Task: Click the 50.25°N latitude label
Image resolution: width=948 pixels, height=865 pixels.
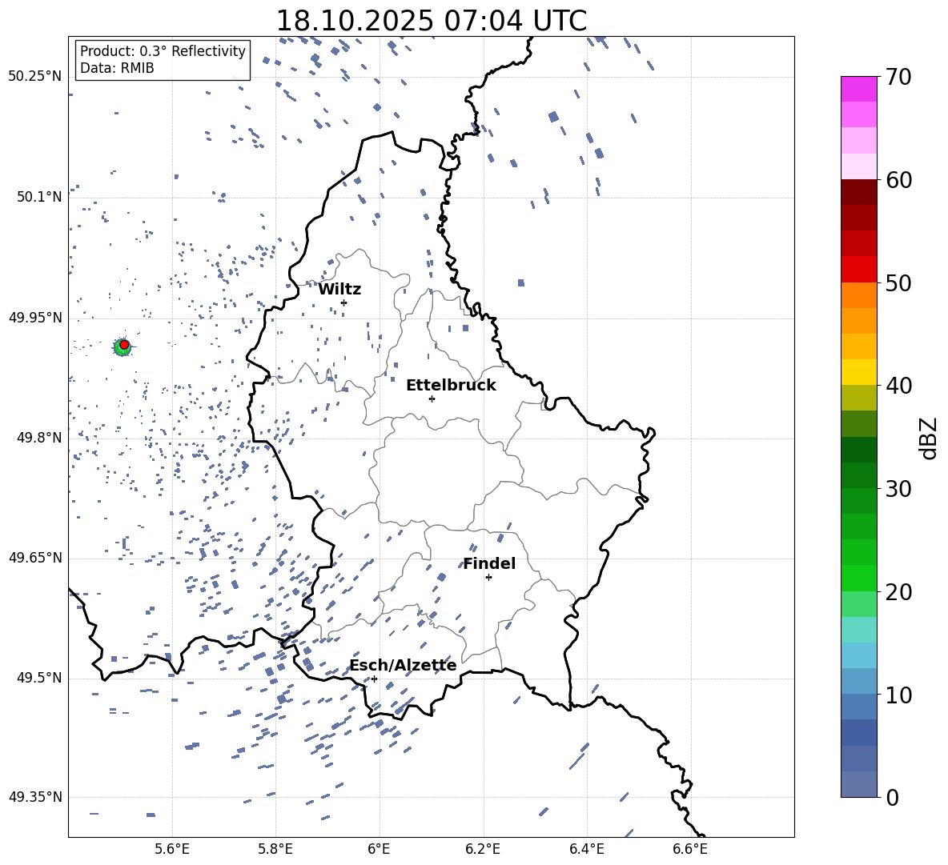Action: (35, 77)
